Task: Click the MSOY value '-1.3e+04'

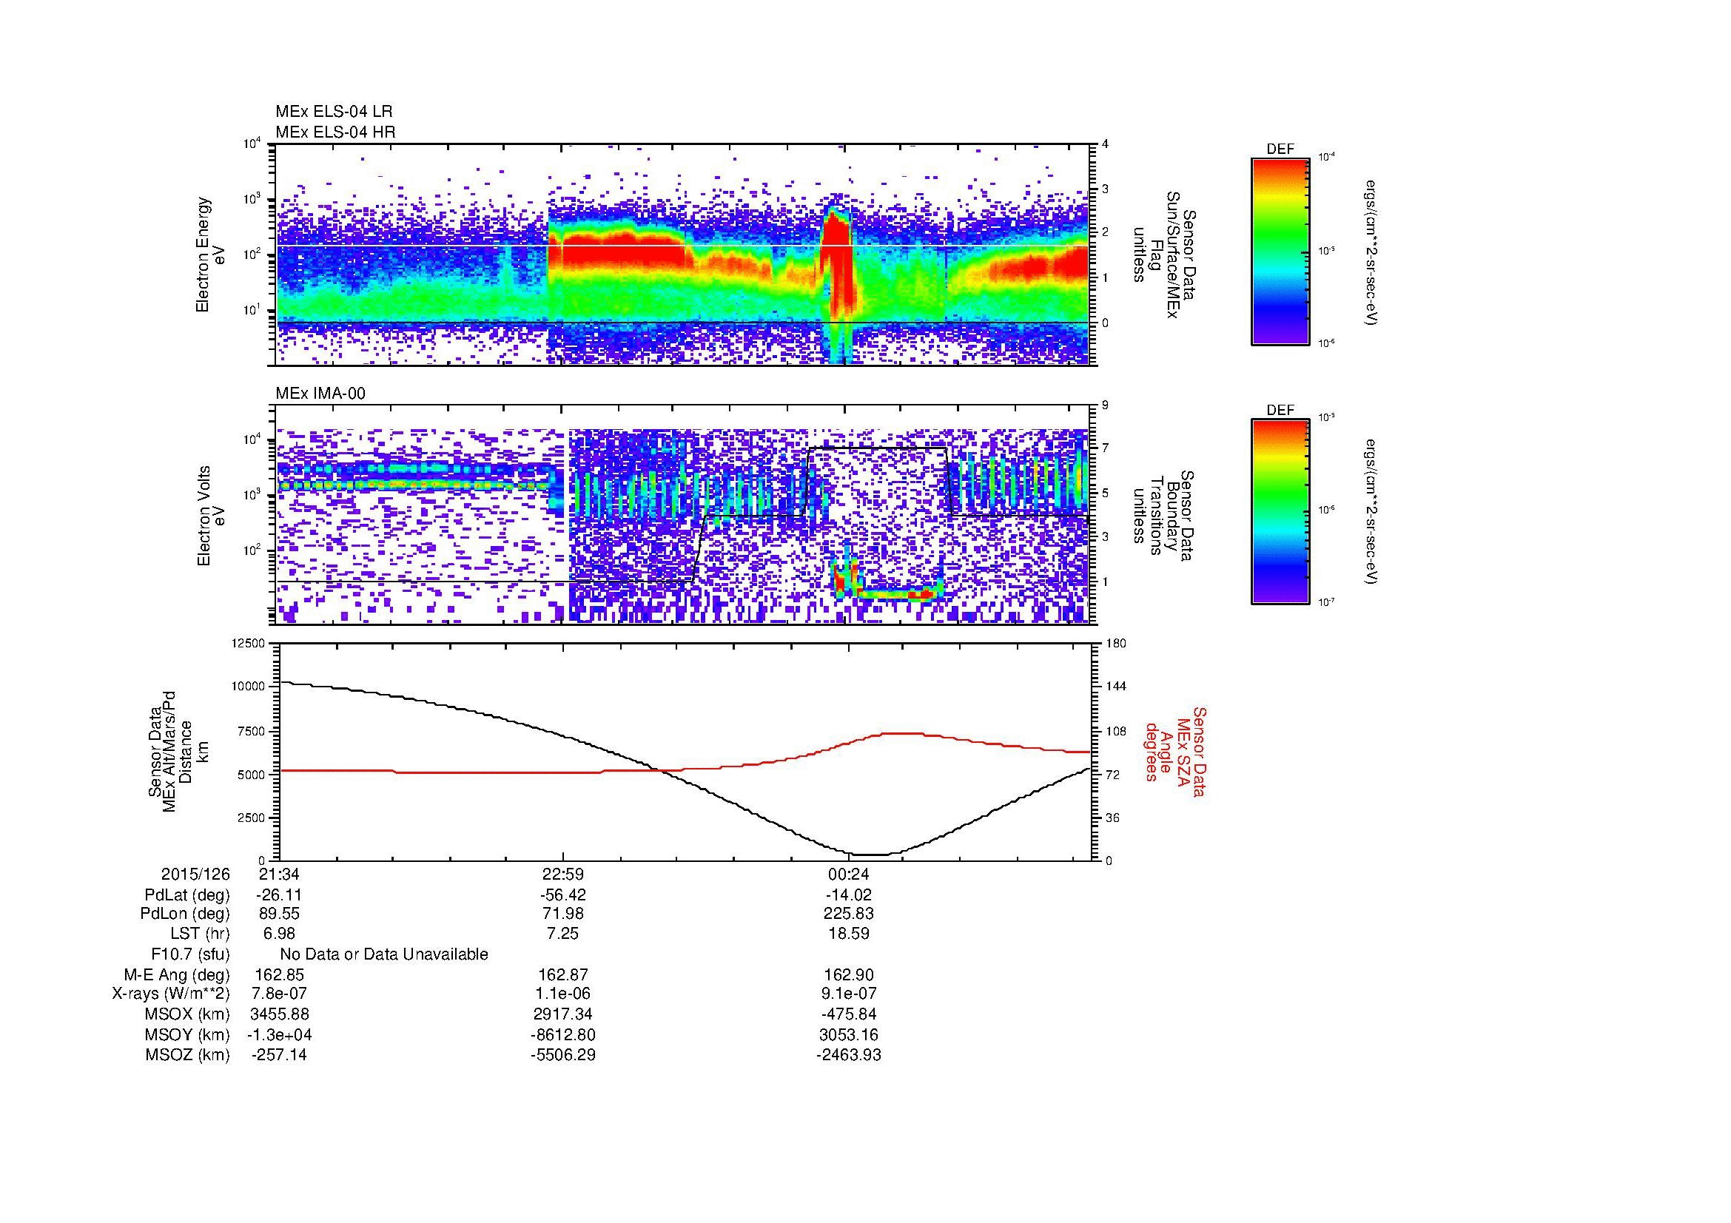Action: click(x=279, y=1034)
